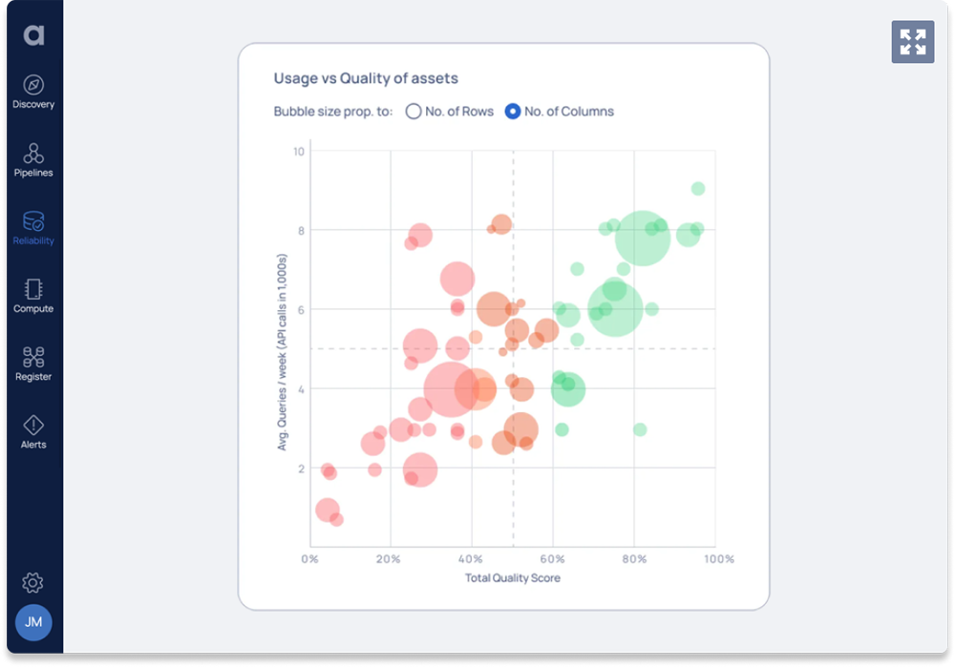Viewport: 955px width, 667px height.
Task: Click the 'Usage vs Quality of assets' title
Action: pos(365,78)
